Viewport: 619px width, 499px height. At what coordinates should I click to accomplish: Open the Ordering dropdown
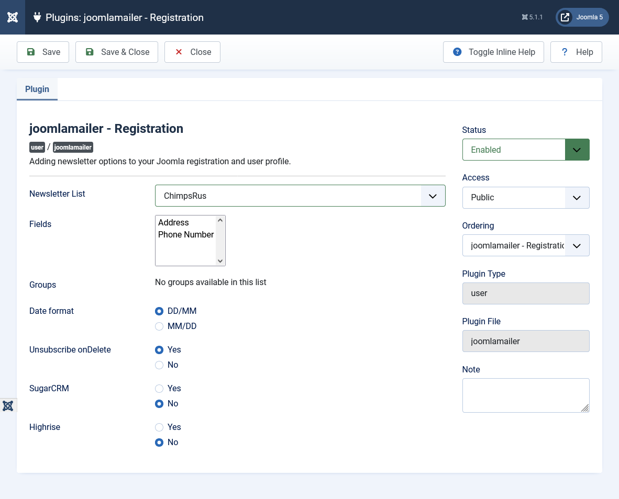(526, 245)
